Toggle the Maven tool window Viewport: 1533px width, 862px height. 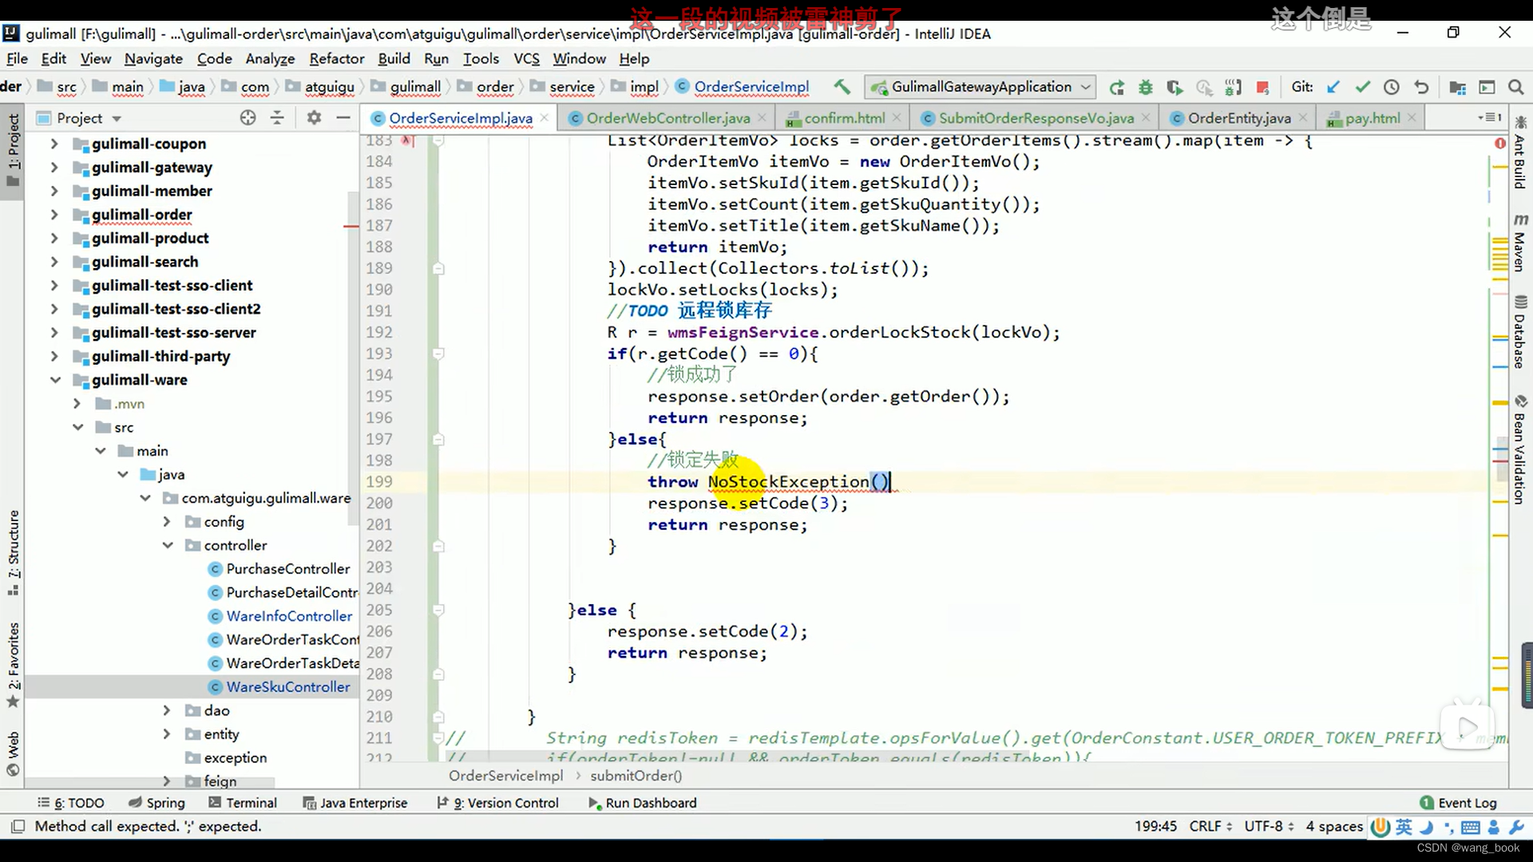[x=1519, y=243]
